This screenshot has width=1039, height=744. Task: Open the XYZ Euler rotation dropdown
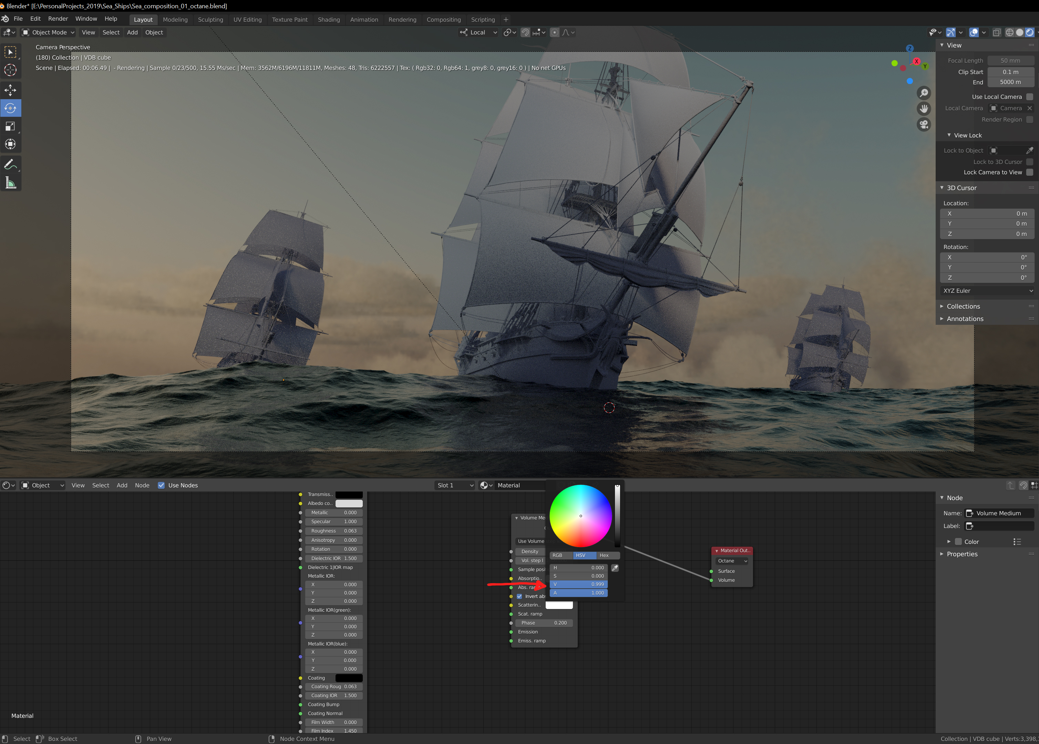(987, 291)
